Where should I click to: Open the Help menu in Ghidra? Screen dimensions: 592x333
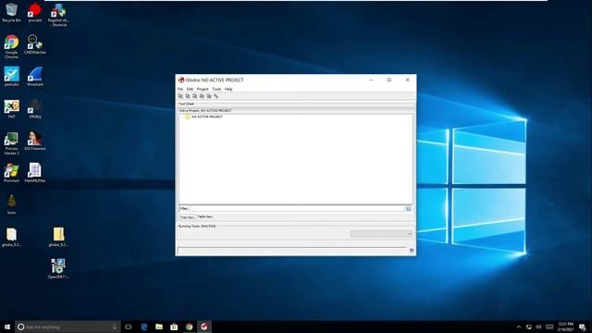(228, 89)
